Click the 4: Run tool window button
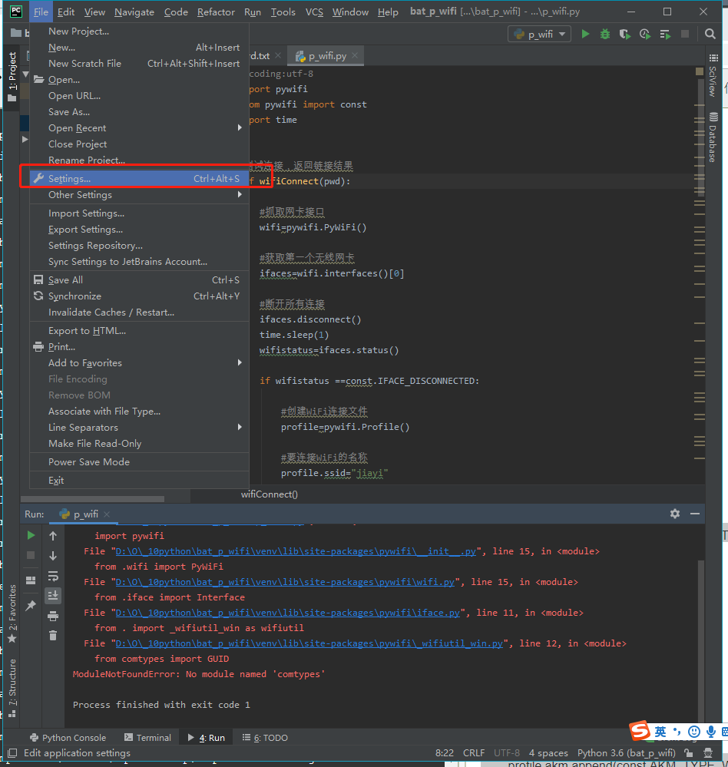This screenshot has height=767, width=728. click(x=206, y=738)
